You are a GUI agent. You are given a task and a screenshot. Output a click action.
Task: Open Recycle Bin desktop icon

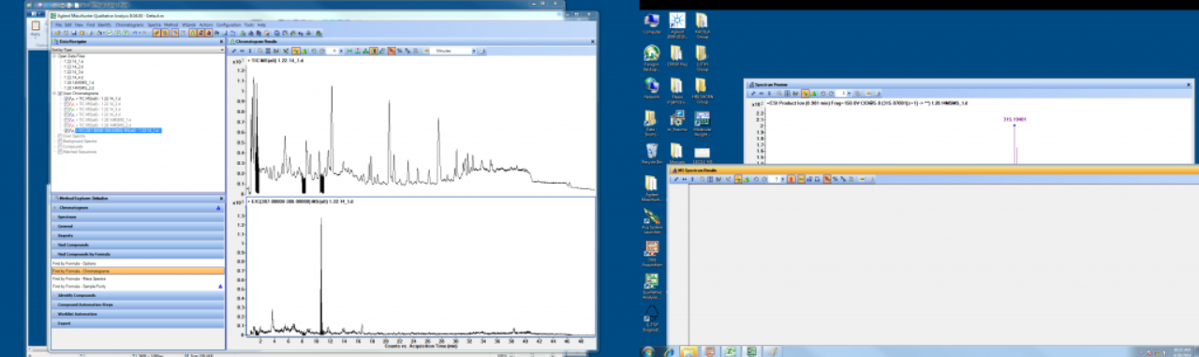652,151
